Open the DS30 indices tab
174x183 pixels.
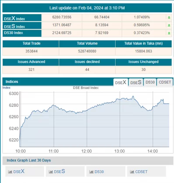(x=150, y=82)
